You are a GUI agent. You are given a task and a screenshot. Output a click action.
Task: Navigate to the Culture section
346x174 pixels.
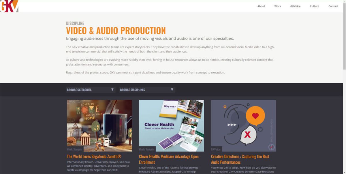coord(315,6)
